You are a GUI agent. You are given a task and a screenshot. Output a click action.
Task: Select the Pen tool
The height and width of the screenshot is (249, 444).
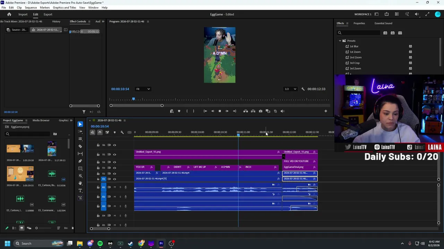pyautogui.click(x=80, y=161)
